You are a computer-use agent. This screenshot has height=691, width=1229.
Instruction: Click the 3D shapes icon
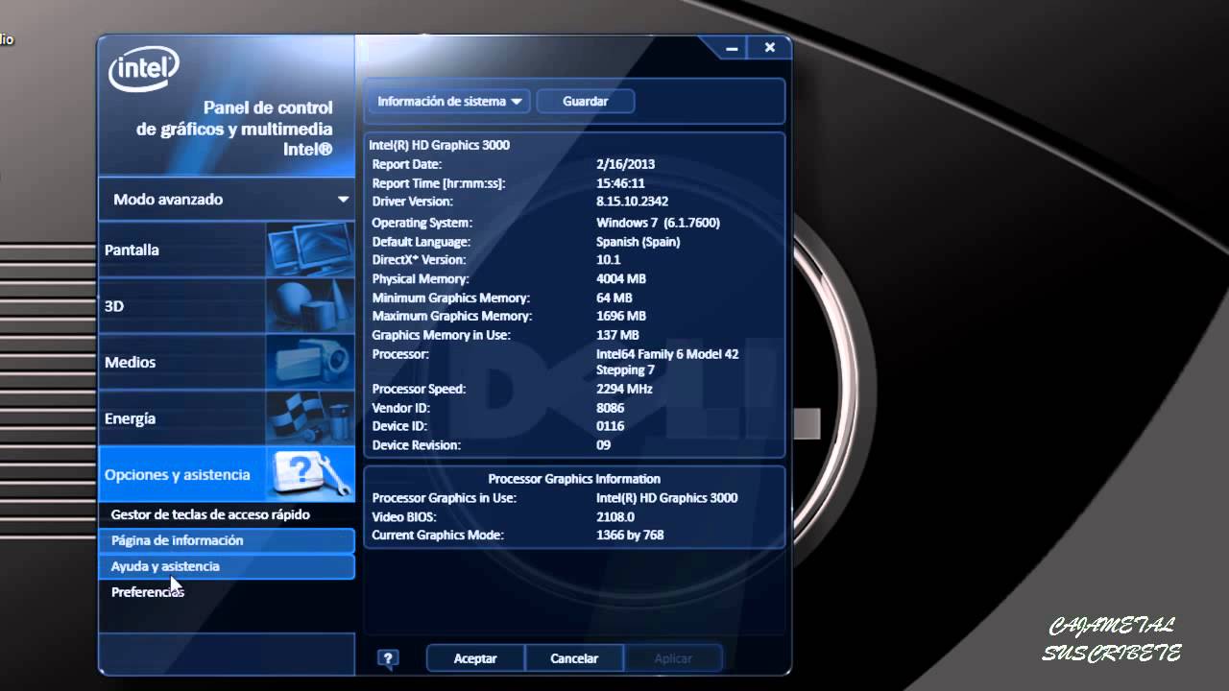(x=310, y=306)
